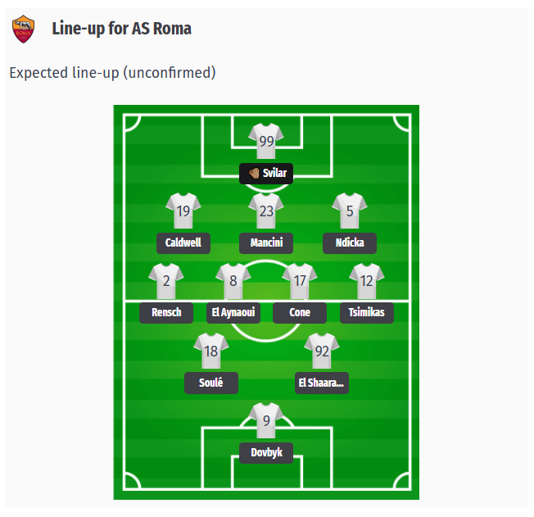The width and height of the screenshot is (534, 517).
Task: Open El Aynaoui player label
Action: pos(233,313)
